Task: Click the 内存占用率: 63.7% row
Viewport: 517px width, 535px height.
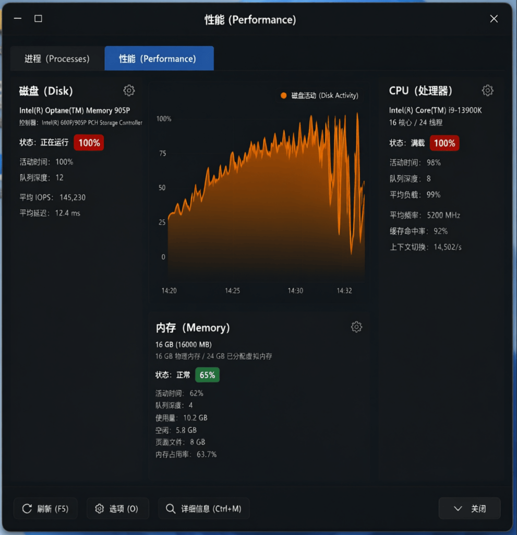Action: point(186,455)
